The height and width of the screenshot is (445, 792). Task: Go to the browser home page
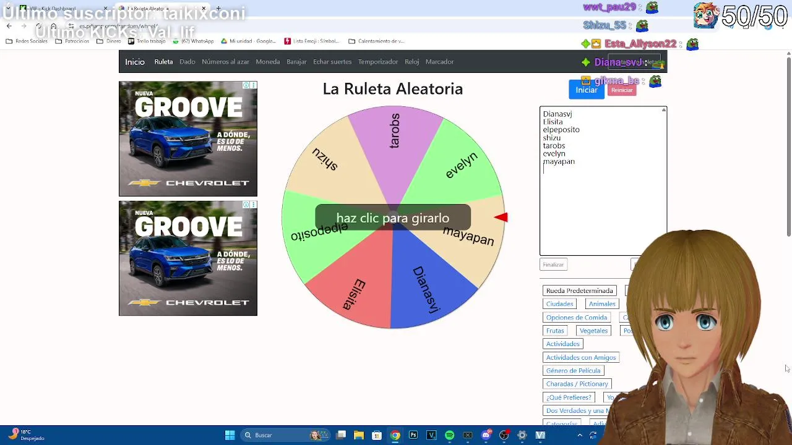(x=54, y=26)
